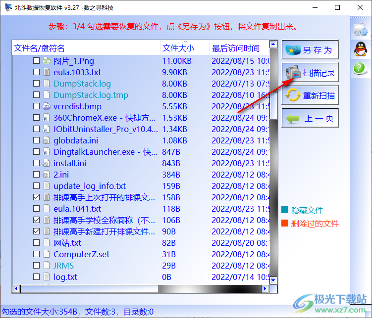The image size is (372, 318).
Task: Click the Save As (另存为) button
Action: (x=310, y=49)
